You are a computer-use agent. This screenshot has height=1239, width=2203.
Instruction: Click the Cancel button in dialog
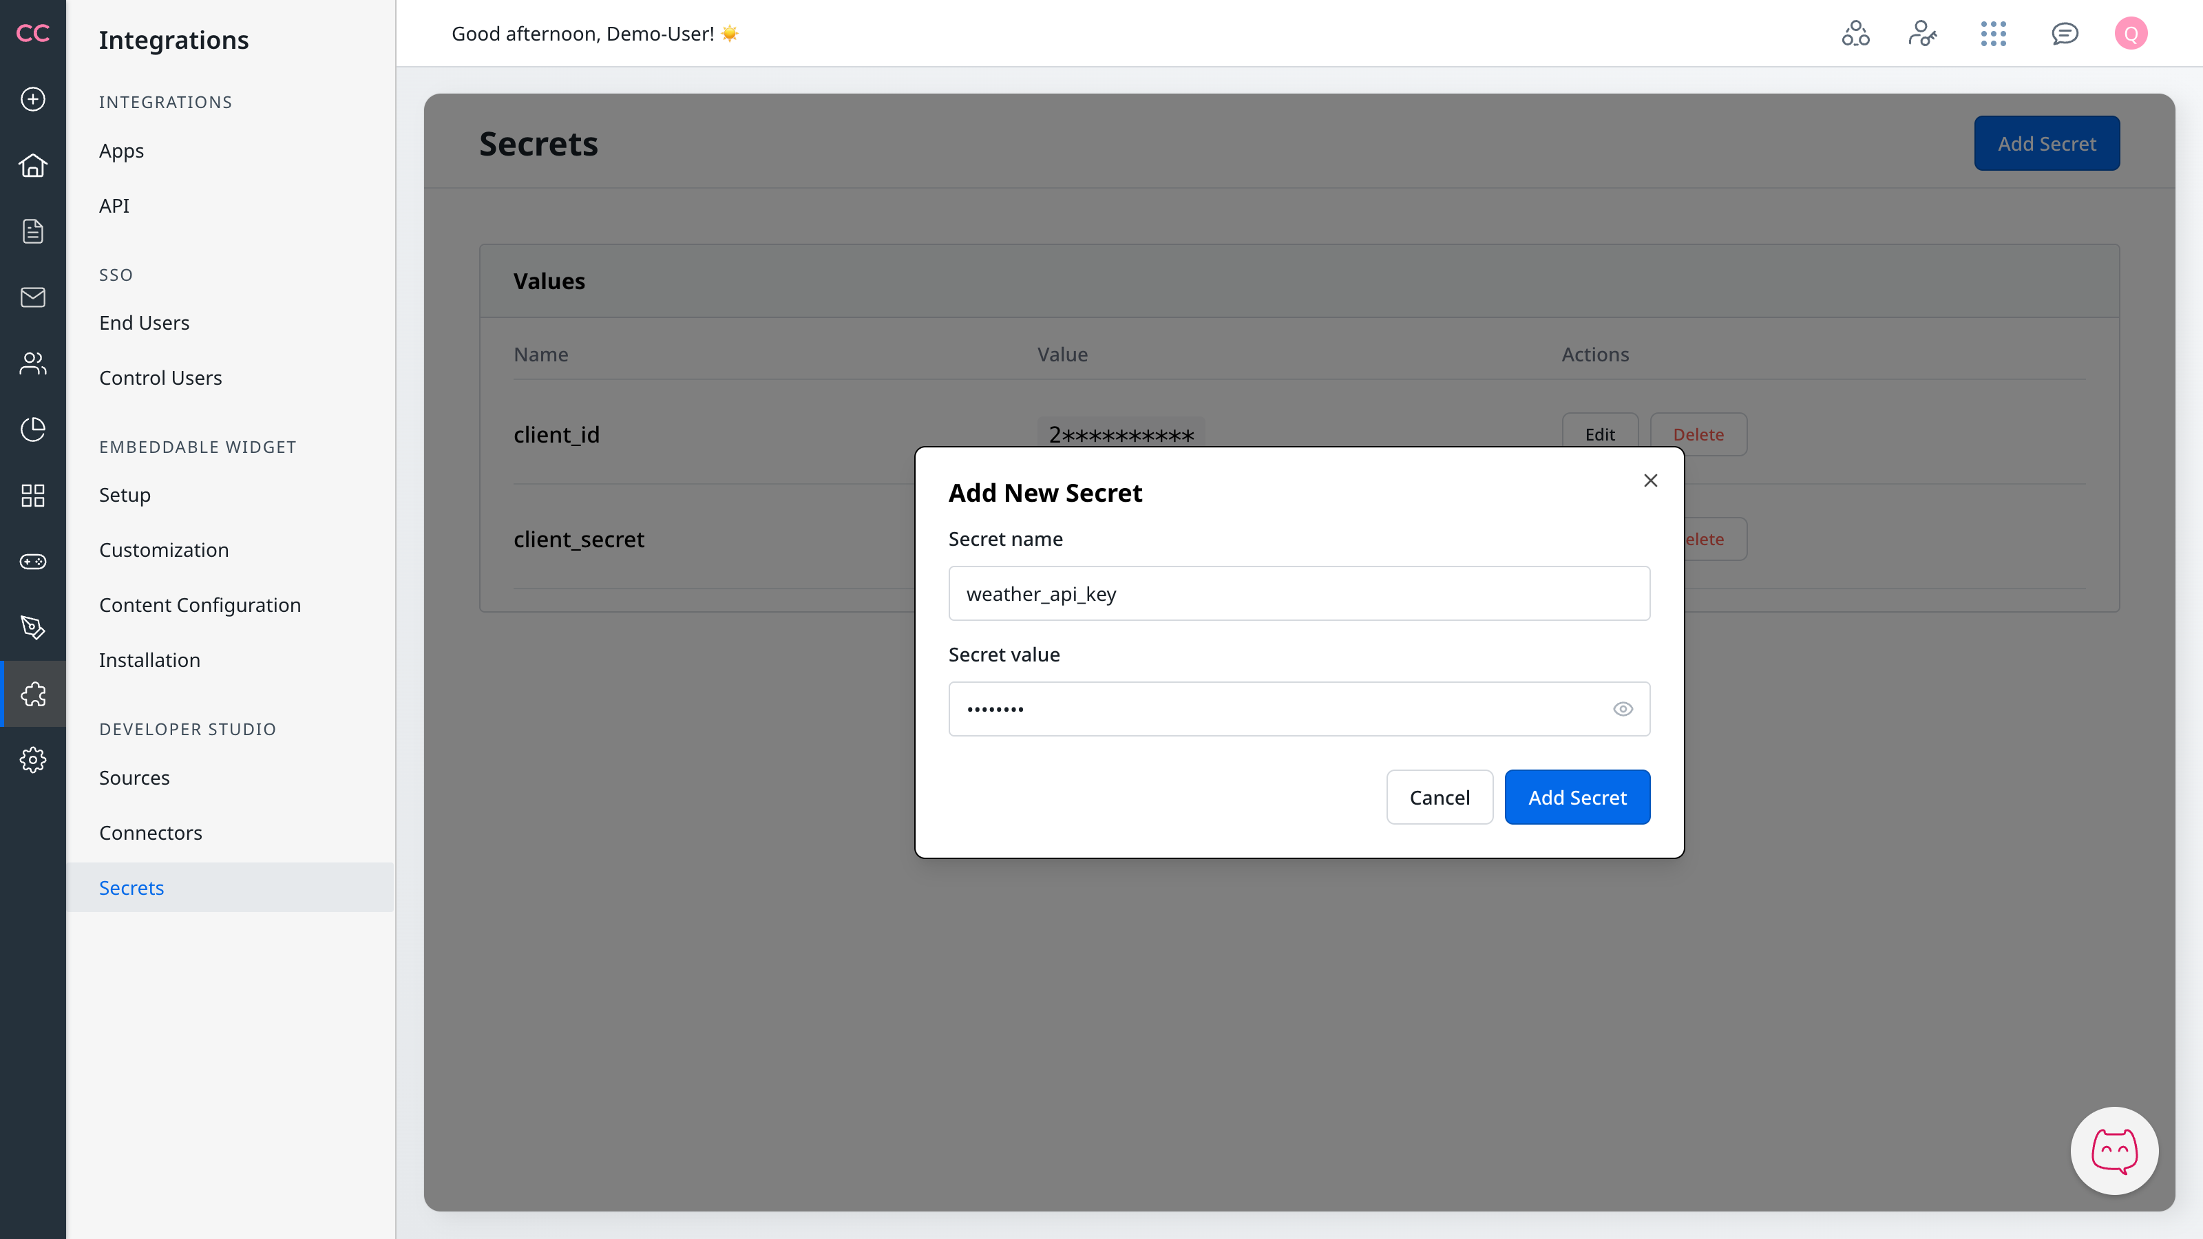pos(1440,797)
